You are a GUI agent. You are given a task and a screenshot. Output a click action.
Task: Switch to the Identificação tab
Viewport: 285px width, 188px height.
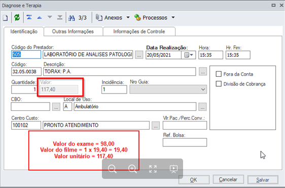24,32
